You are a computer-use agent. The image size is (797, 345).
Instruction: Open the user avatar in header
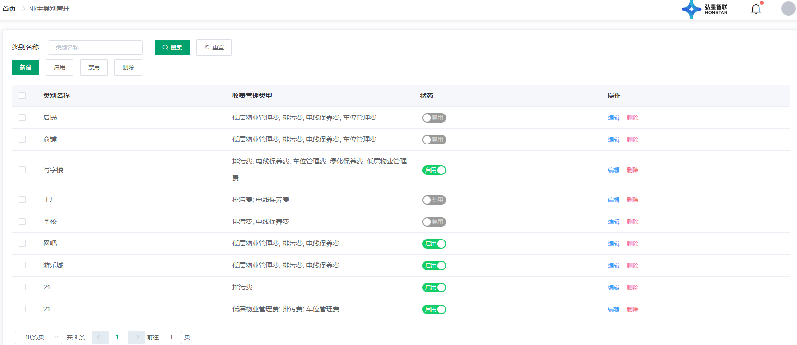[x=788, y=9]
